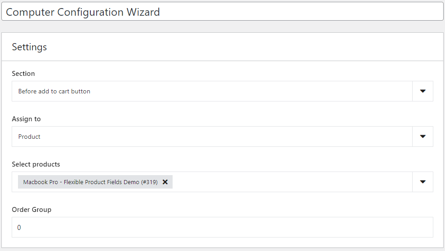Open the Select products dropdown arrow
Image resolution: width=445 pixels, height=251 pixels.
click(423, 182)
